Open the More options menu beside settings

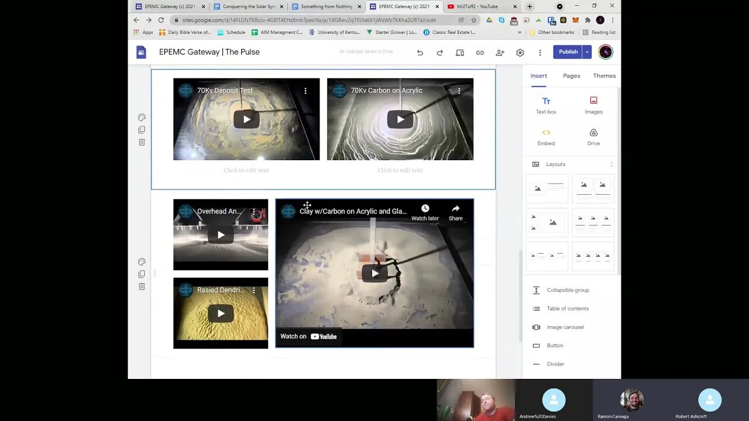(x=540, y=53)
